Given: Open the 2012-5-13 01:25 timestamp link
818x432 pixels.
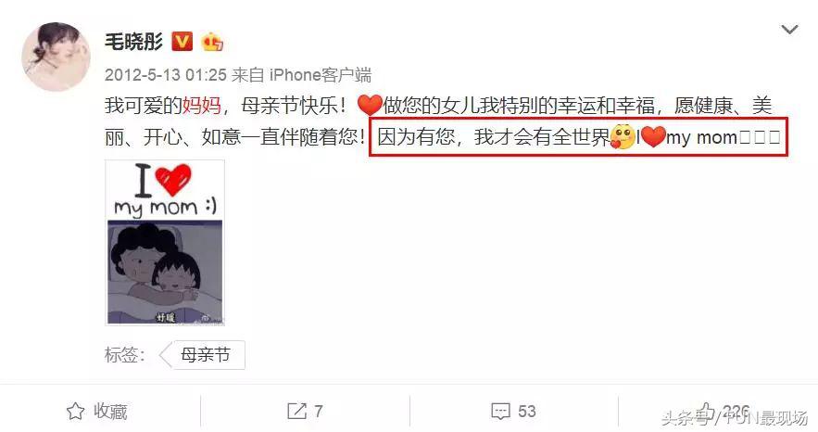Looking at the screenshot, I should click(x=166, y=75).
